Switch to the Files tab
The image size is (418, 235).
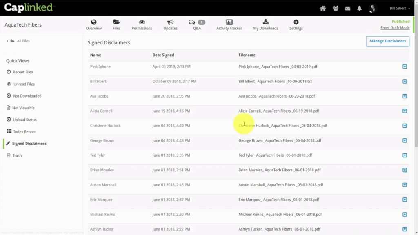tap(116, 25)
